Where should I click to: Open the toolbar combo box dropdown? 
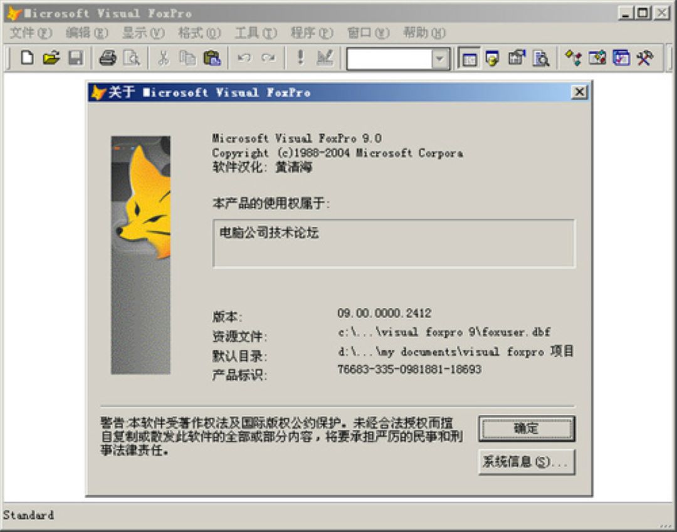click(439, 58)
